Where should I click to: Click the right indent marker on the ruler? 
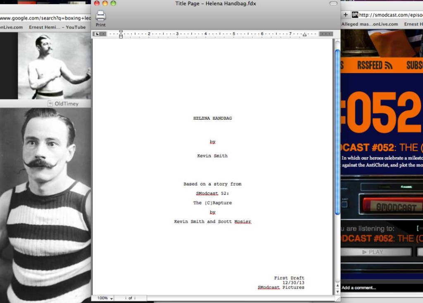click(x=304, y=35)
